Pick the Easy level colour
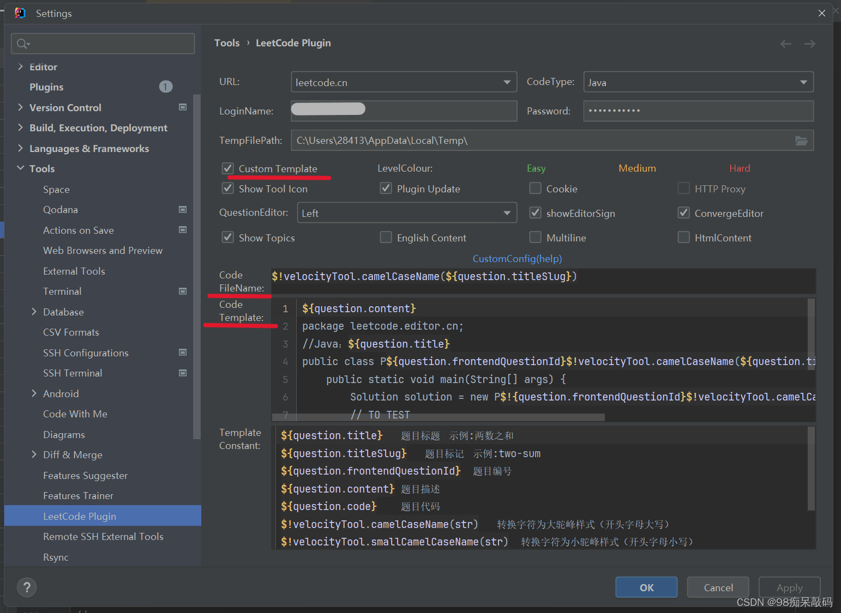Screen dimensions: 841x613 point(536,168)
